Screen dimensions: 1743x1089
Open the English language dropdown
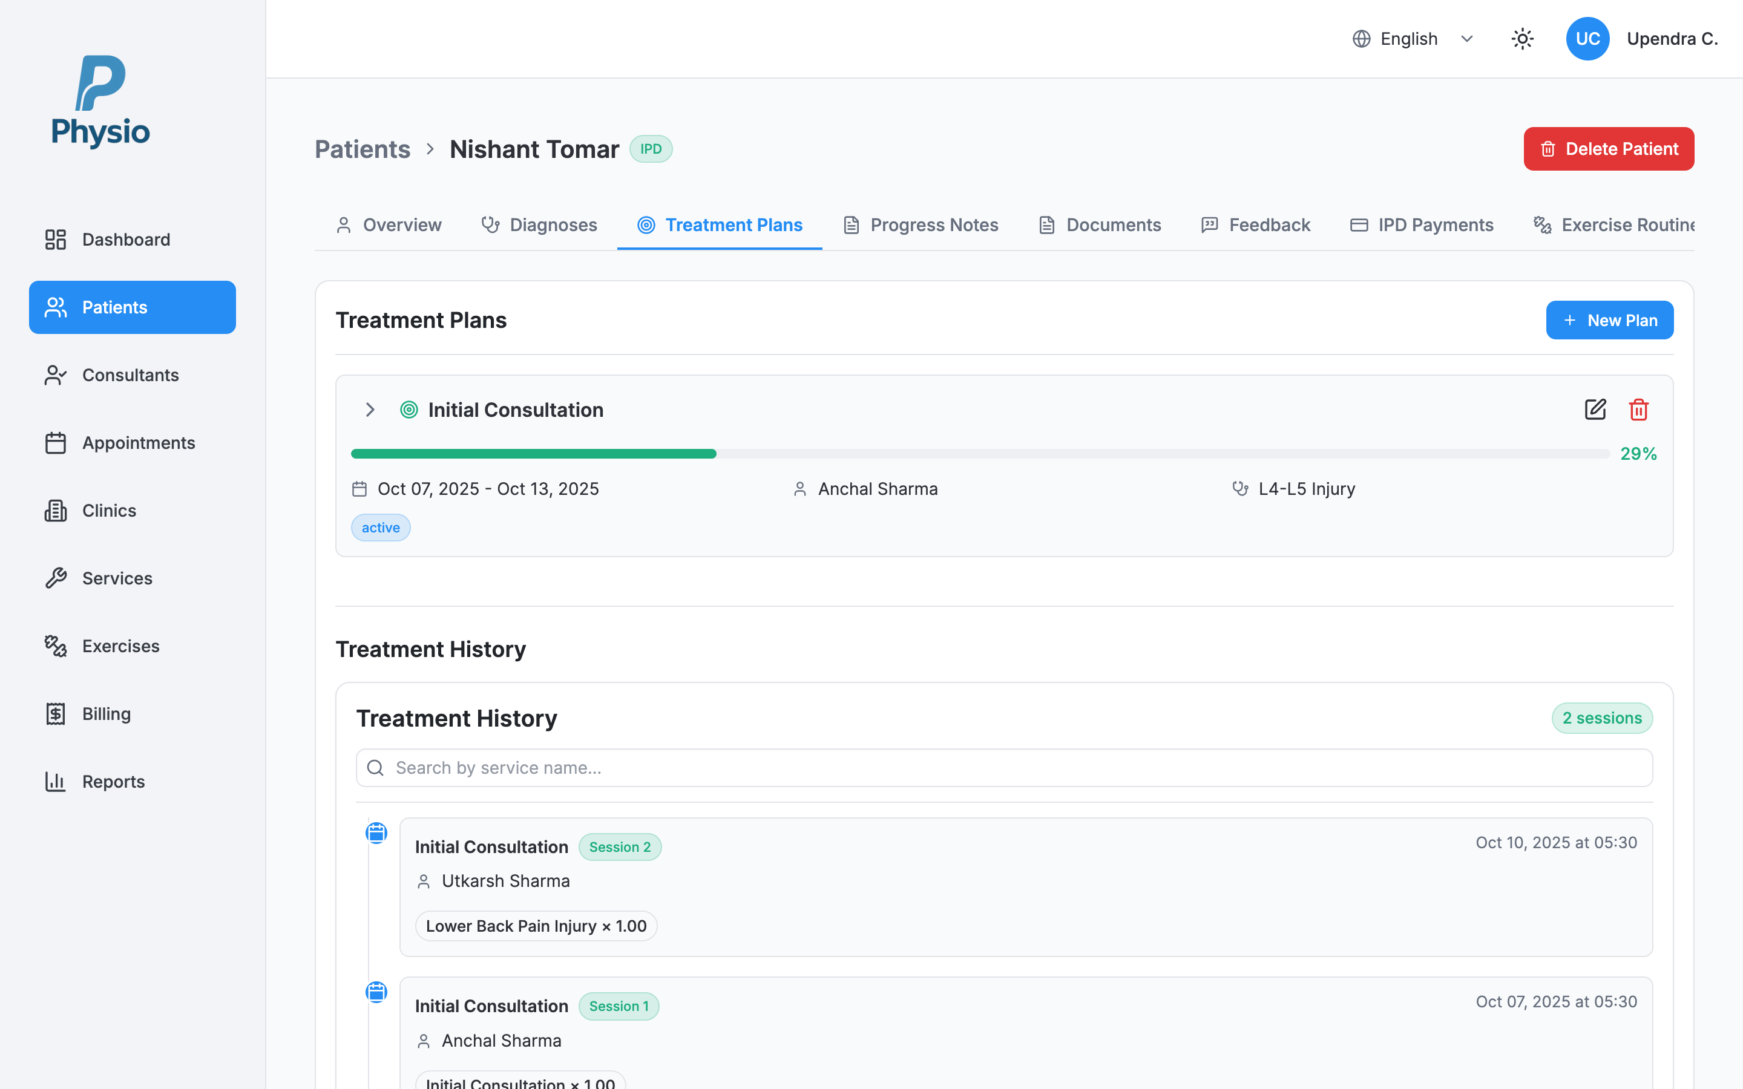click(1412, 38)
